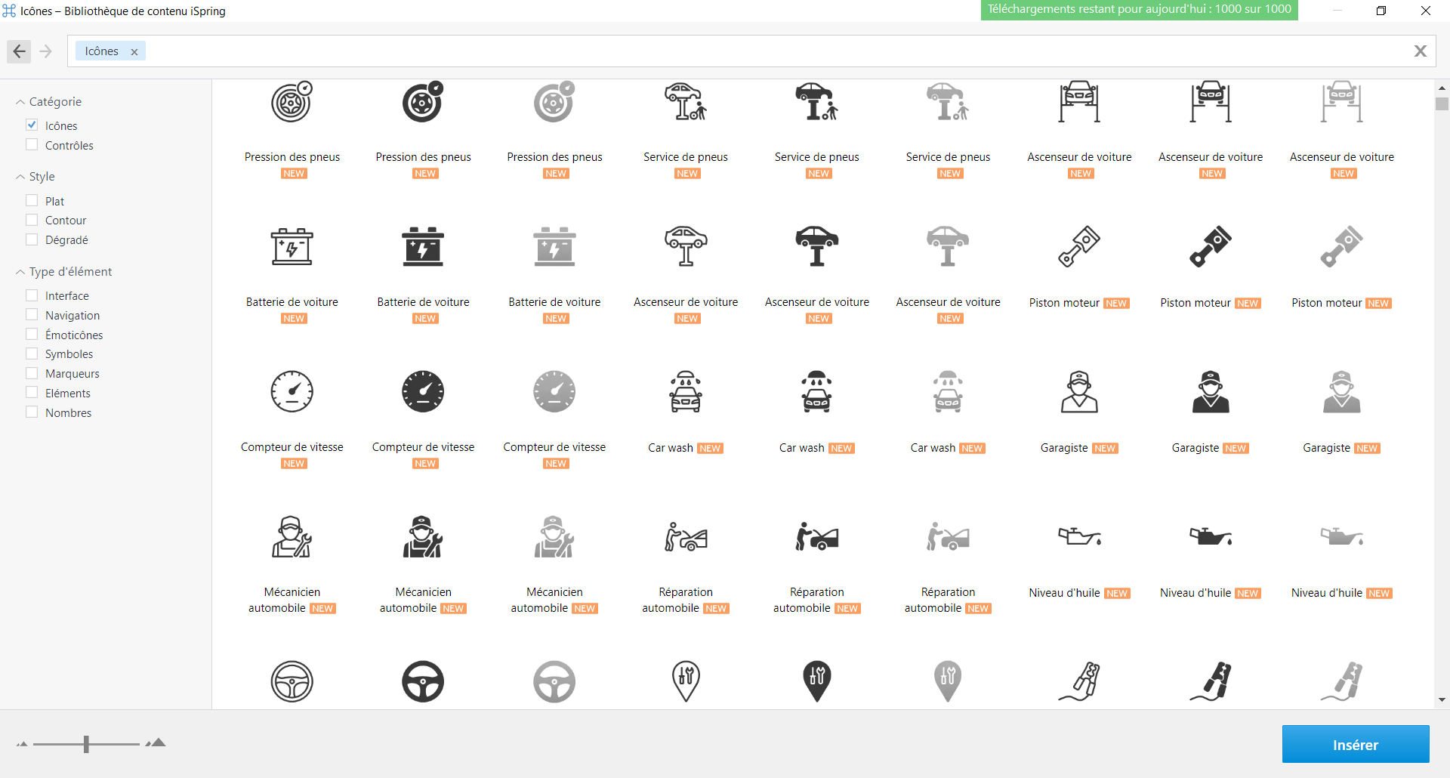The height and width of the screenshot is (778, 1450).
Task: Collapse the Type d'élément section
Action: click(20, 272)
